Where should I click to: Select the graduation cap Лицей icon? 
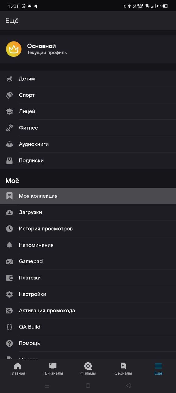pos(9,111)
